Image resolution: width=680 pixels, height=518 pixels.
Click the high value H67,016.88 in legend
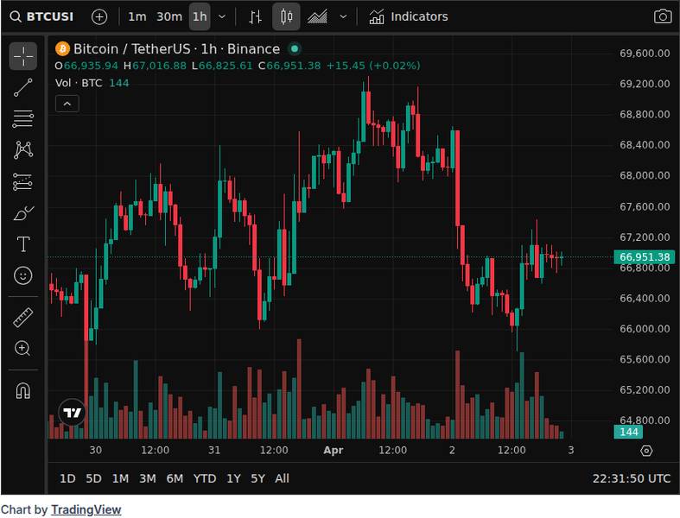[155, 66]
